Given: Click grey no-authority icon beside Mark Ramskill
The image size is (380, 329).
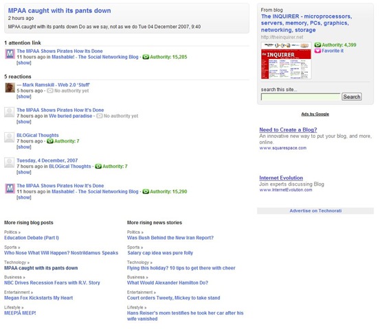Looking at the screenshot, I should coord(50,91).
